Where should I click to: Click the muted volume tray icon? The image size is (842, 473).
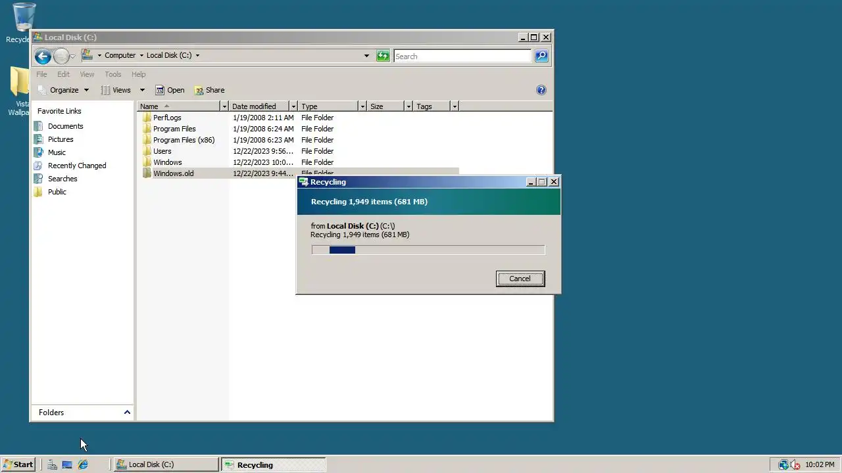pos(795,464)
